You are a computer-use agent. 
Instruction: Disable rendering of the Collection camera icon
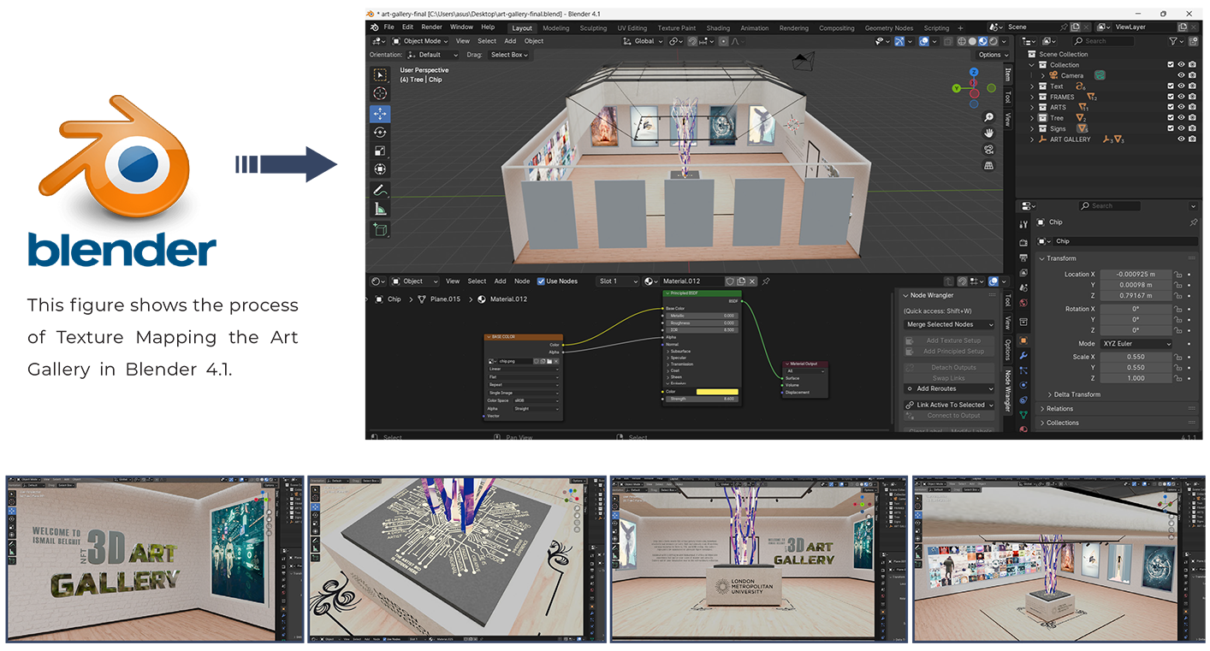tap(1192, 65)
